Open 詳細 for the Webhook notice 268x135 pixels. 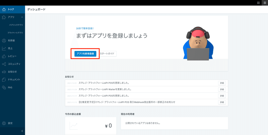(x=222, y=102)
